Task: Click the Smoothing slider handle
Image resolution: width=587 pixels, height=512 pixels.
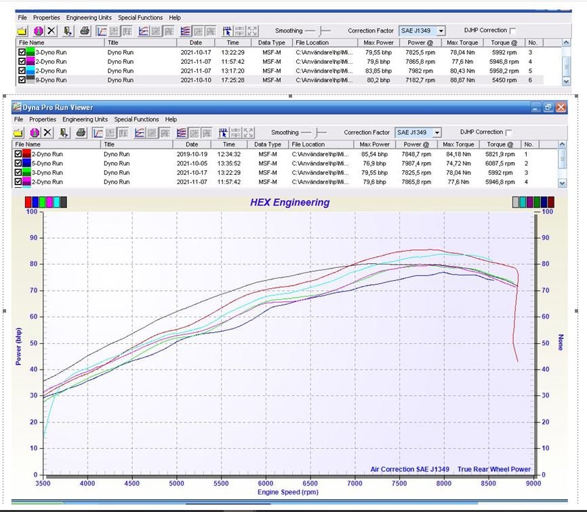Action: pos(317,133)
